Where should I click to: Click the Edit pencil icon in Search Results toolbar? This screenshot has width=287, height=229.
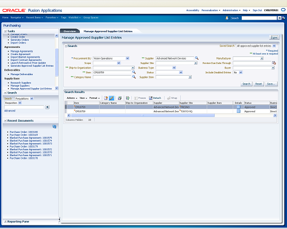(x=112, y=98)
